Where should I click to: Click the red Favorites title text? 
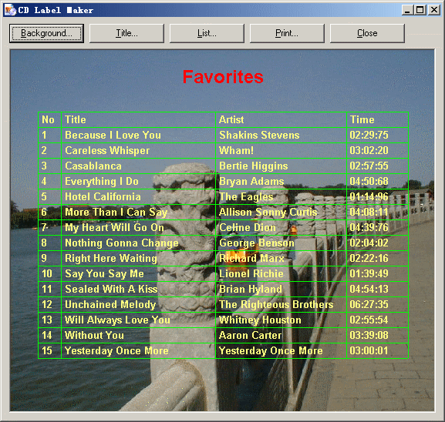[223, 77]
